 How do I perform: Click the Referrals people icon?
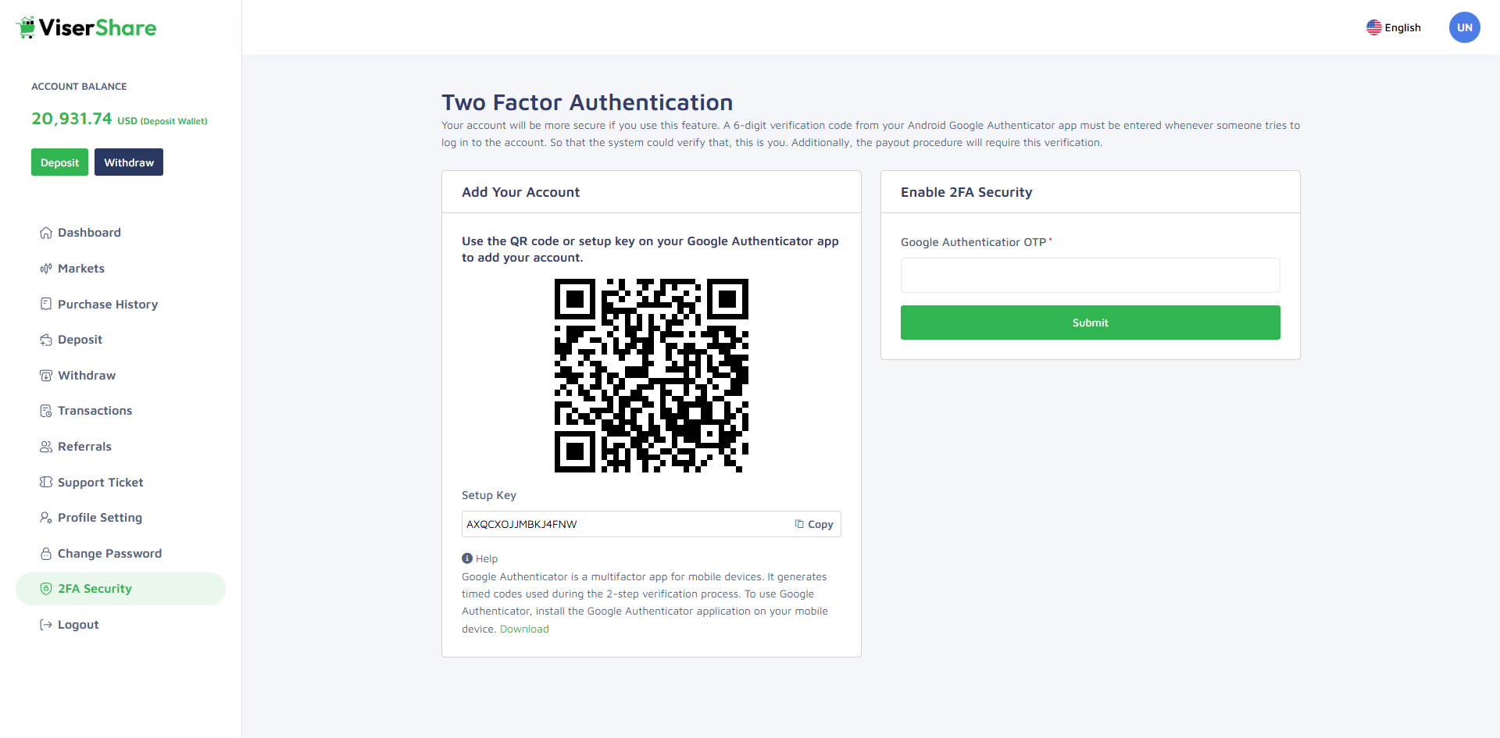(46, 447)
